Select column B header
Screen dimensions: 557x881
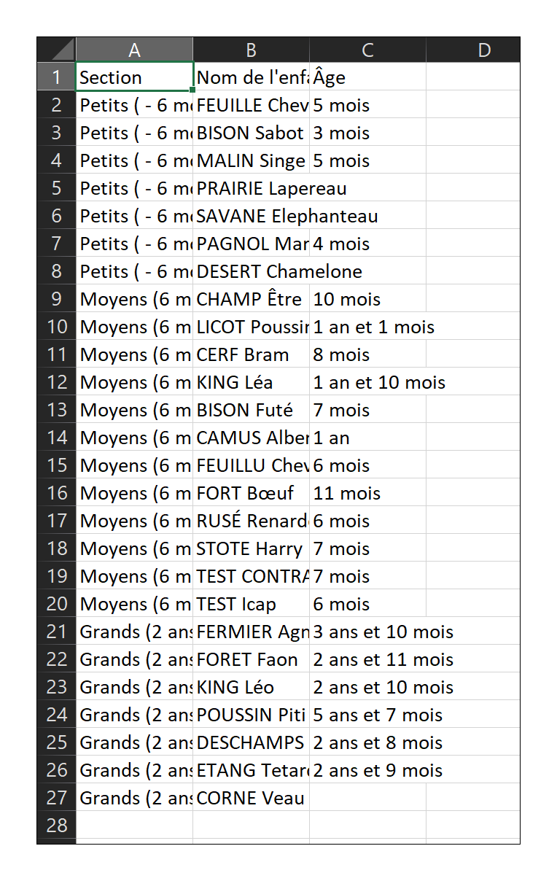pos(251,50)
